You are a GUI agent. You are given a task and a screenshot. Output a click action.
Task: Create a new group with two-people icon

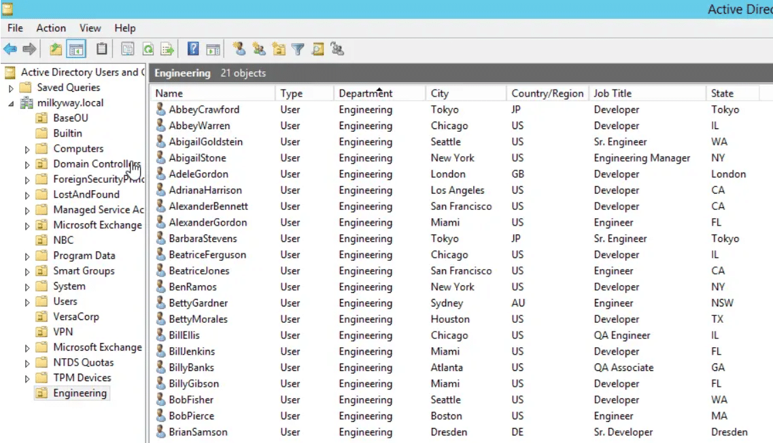pos(259,49)
